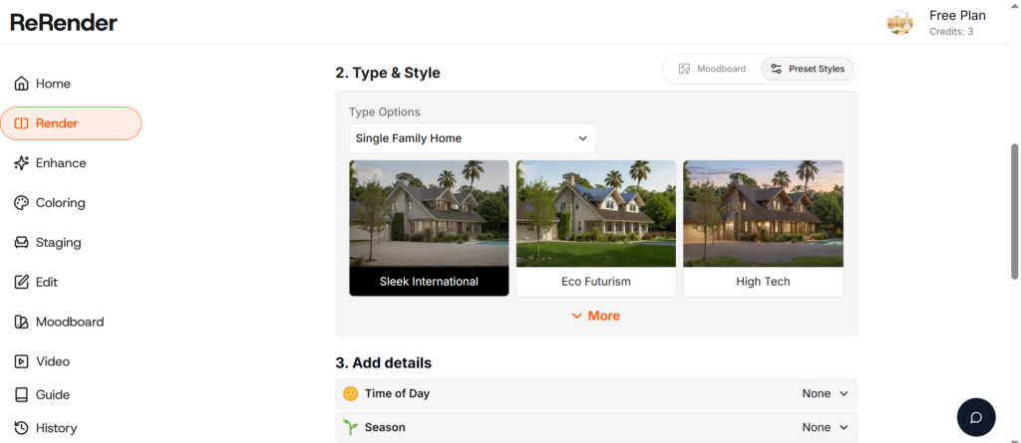This screenshot has width=1021, height=443.
Task: Select the Eco Futurism style thumbnail
Action: point(595,227)
